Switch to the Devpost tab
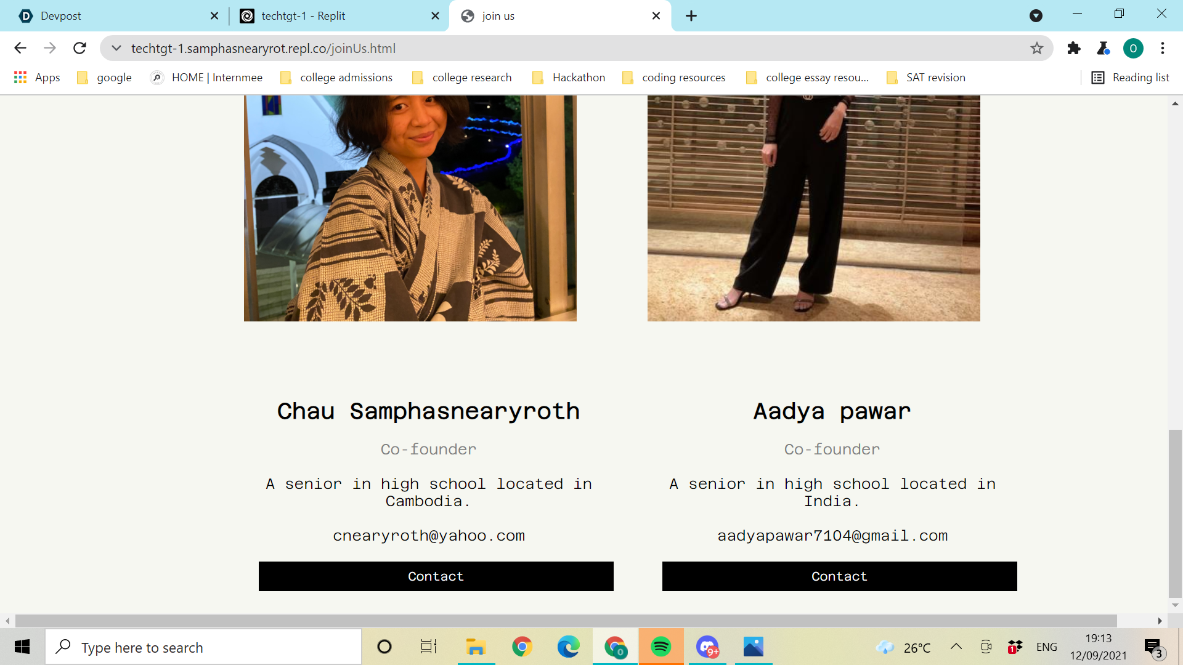This screenshot has height=665, width=1183. pos(60,16)
